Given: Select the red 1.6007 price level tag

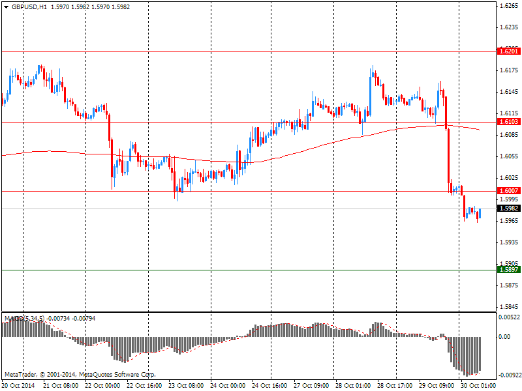Looking at the screenshot, I should coord(509,190).
